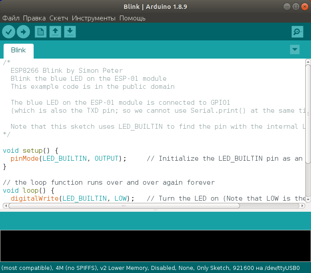This screenshot has width=311, height=273.
Task: Click the vertical scrollbar thumb in editor
Action: tap(308, 114)
